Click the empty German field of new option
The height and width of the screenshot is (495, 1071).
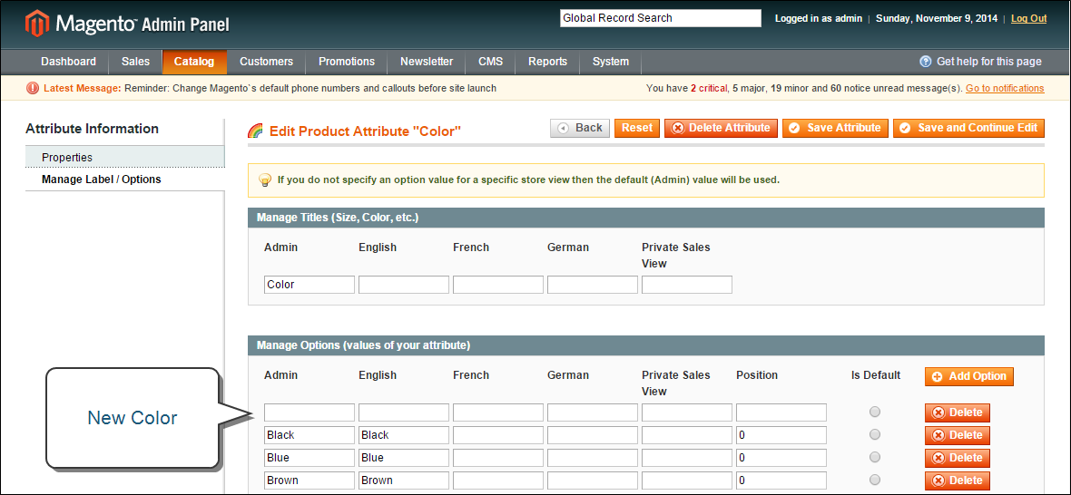pos(592,412)
